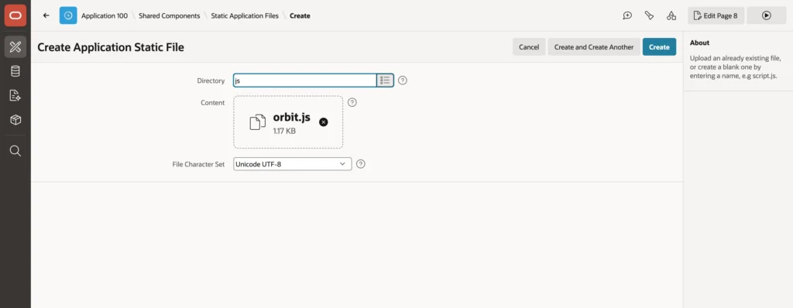Click the Directory label
Viewport: 793px width, 308px height.
(211, 80)
